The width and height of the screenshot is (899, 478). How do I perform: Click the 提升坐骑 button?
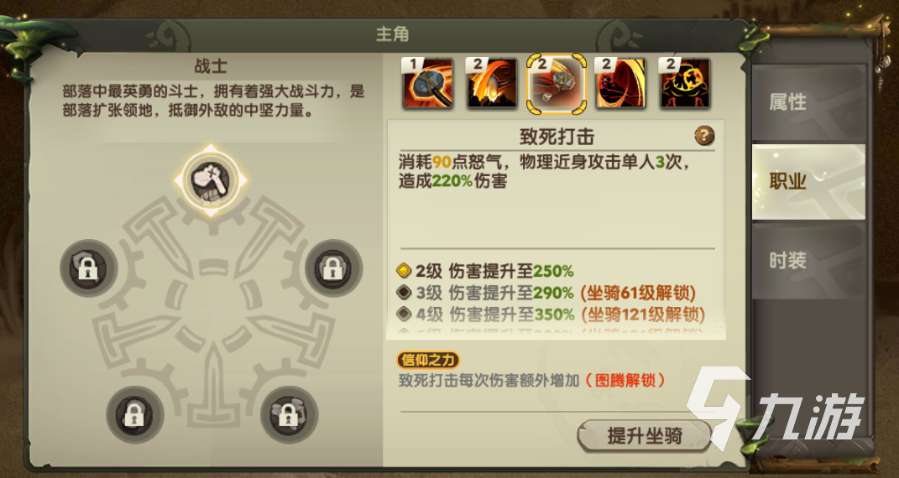pos(645,435)
